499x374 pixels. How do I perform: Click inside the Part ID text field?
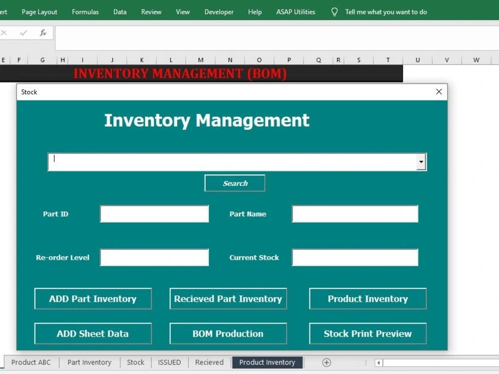154,213
